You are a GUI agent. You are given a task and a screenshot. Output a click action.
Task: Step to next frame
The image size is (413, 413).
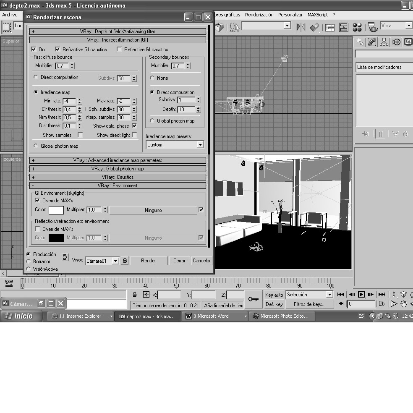click(371, 295)
